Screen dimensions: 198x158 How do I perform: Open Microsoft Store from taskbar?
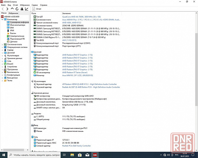tap(80, 155)
